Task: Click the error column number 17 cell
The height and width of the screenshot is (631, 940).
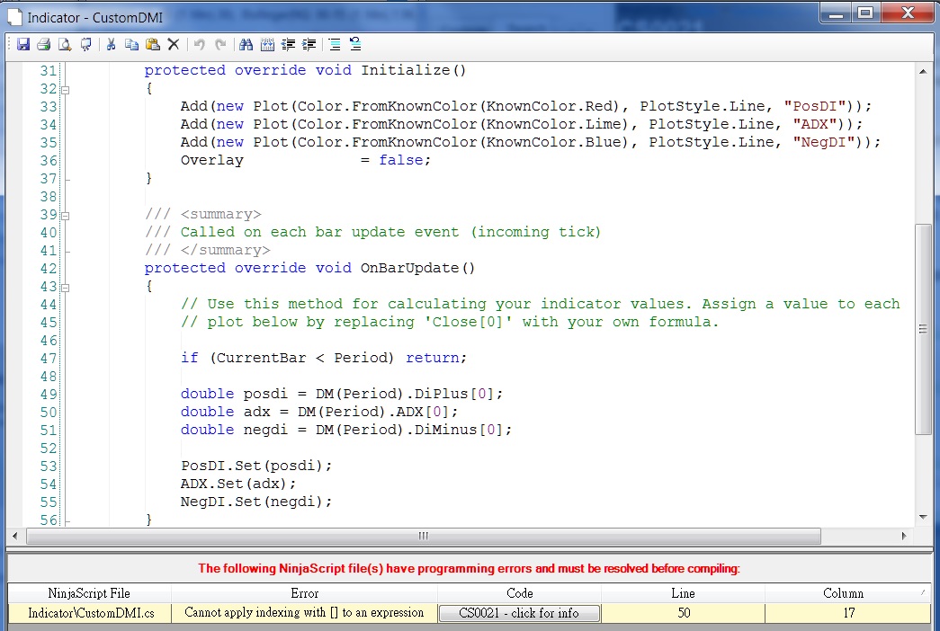Action: coord(848,613)
